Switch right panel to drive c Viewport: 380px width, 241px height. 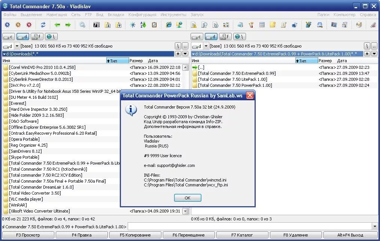click(197, 37)
